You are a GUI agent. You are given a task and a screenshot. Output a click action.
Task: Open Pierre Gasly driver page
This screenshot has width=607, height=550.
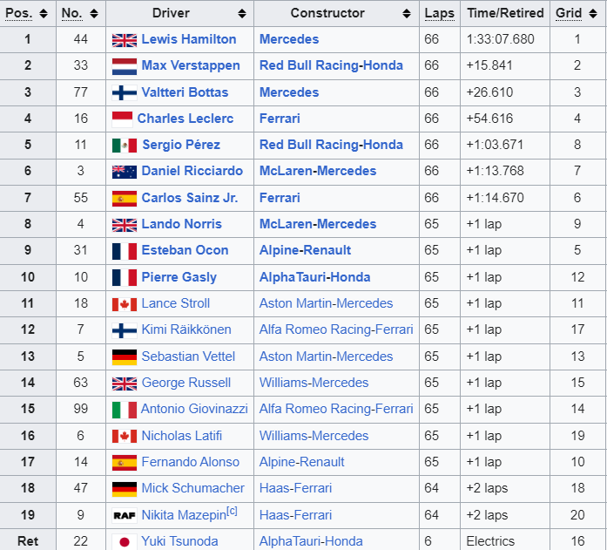coord(179,277)
